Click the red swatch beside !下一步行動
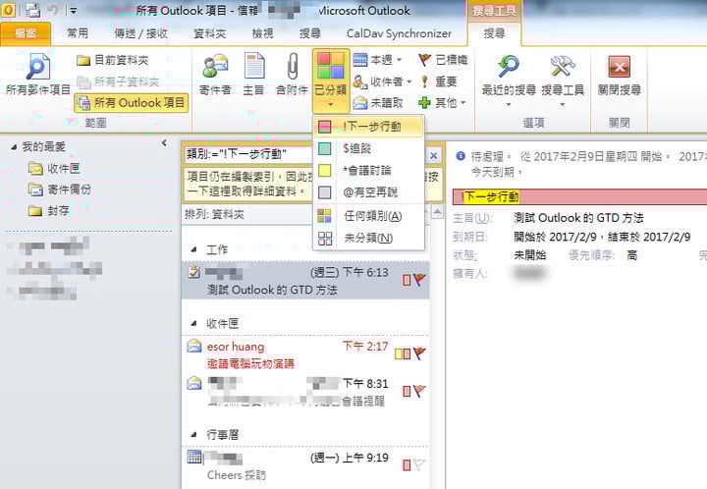The image size is (707, 489). [325, 127]
